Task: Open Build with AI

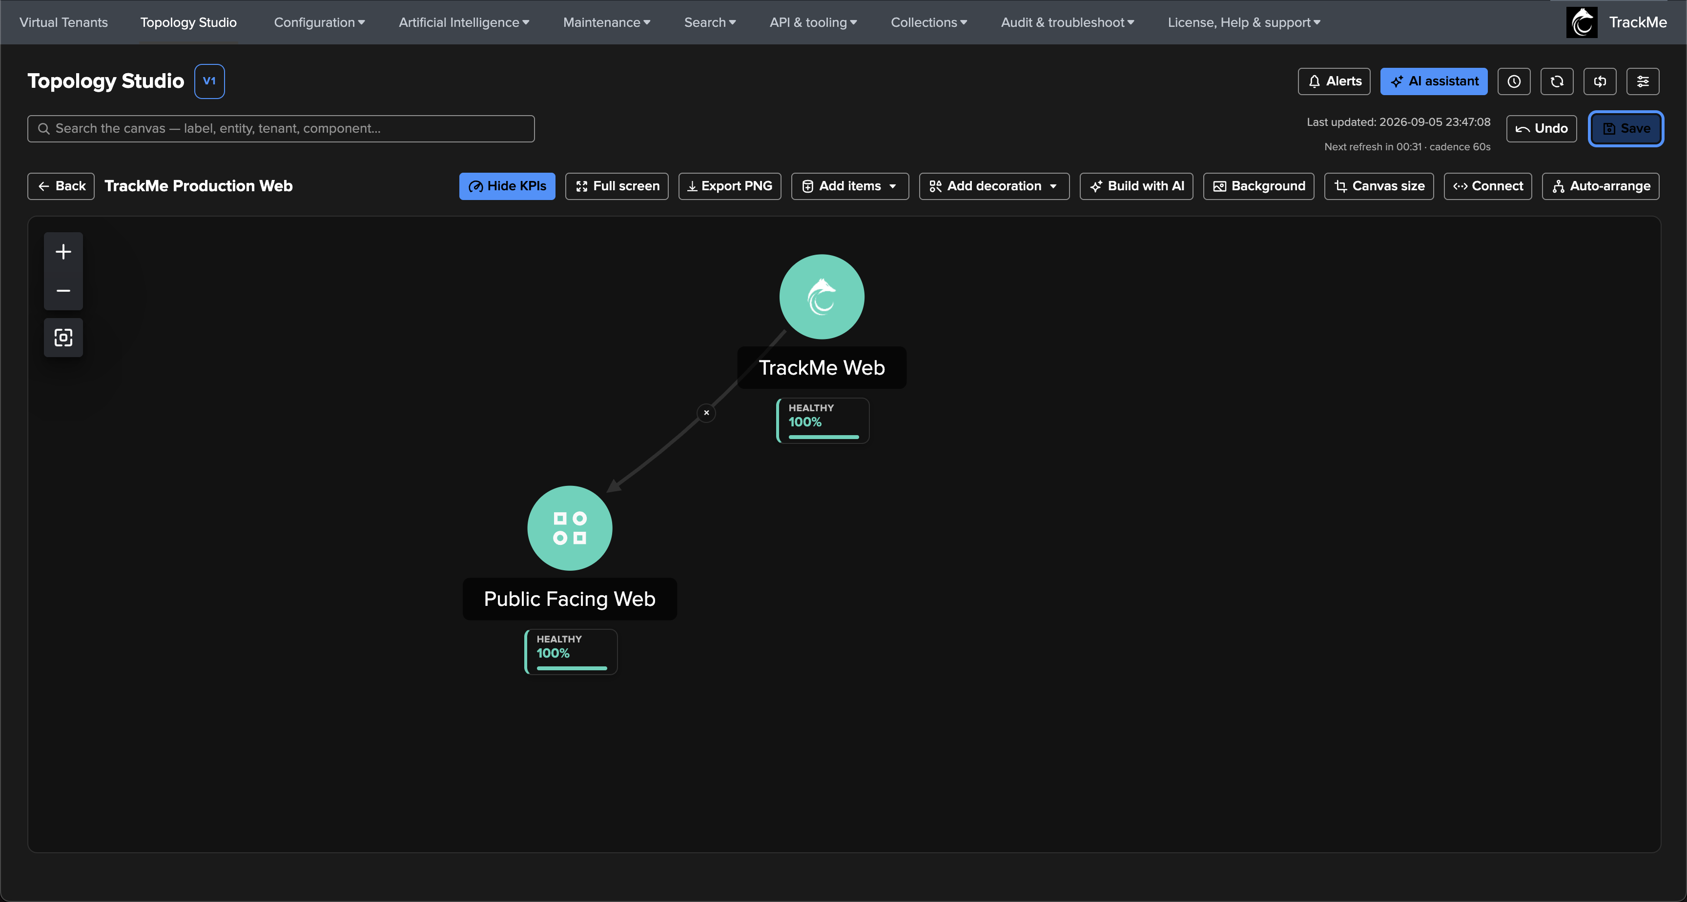Action: click(1136, 186)
